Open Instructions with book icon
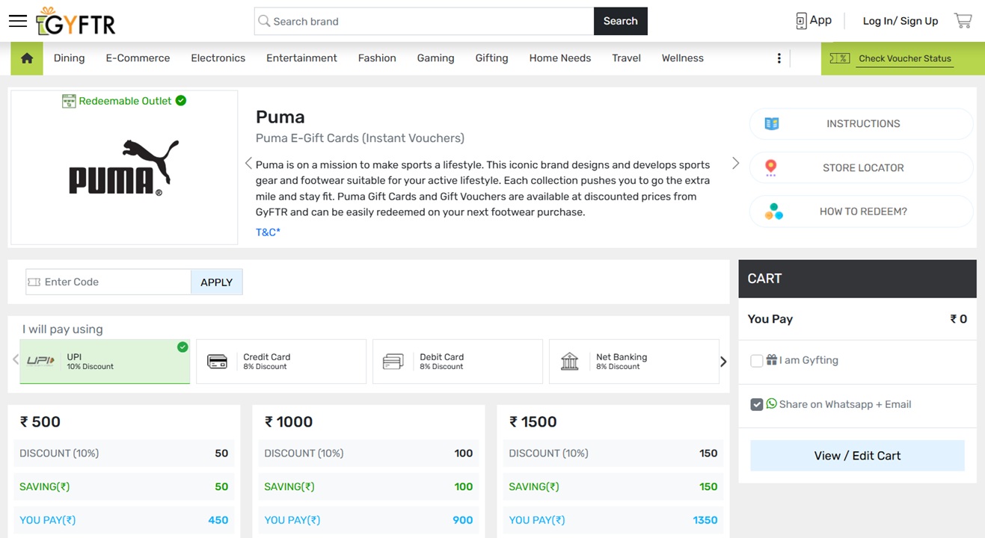This screenshot has height=538, width=985. tap(862, 124)
